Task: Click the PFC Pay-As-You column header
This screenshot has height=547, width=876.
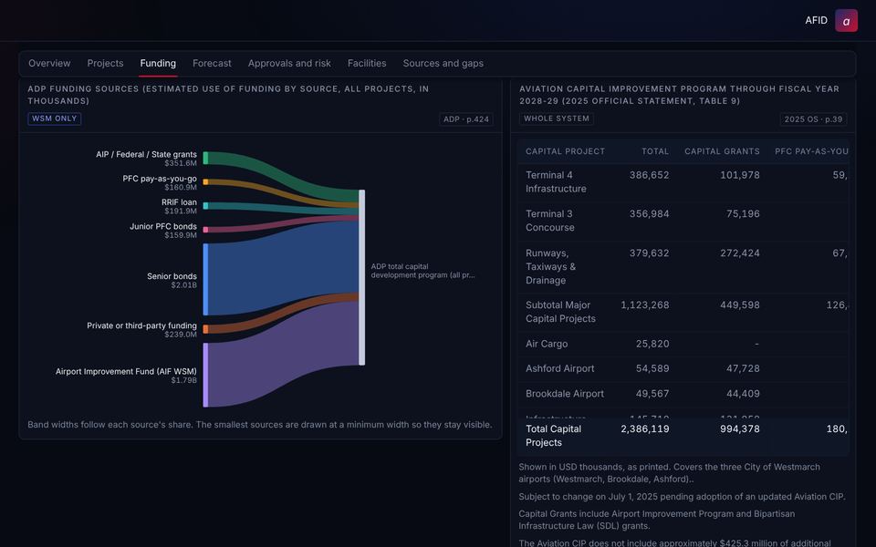Action: tap(811, 151)
